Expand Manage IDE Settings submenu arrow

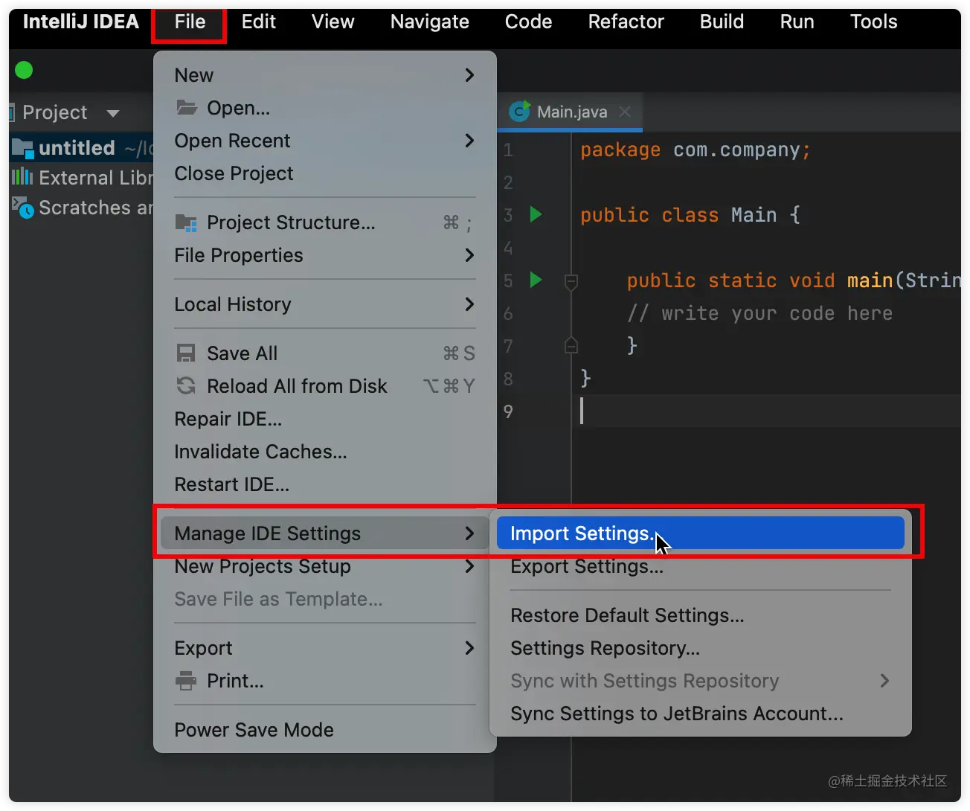pyautogui.click(x=469, y=533)
